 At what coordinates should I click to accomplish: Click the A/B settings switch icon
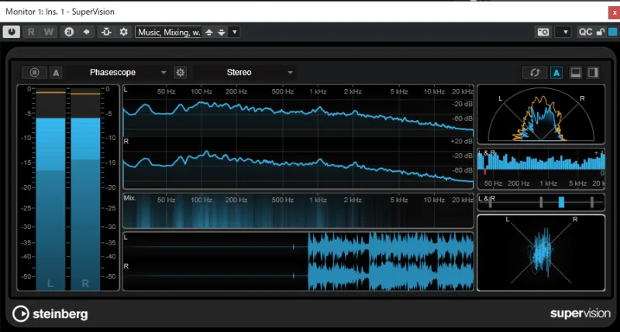pos(69,32)
